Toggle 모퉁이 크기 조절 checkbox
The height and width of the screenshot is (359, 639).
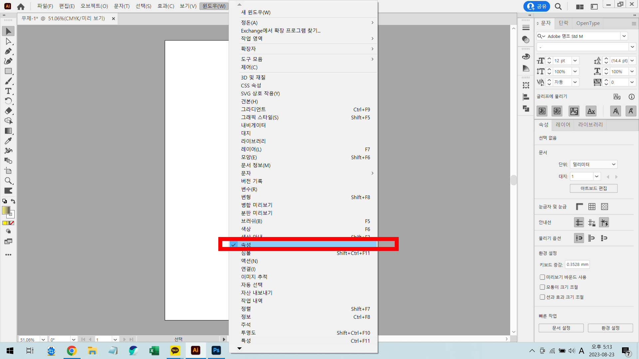pyautogui.click(x=542, y=287)
